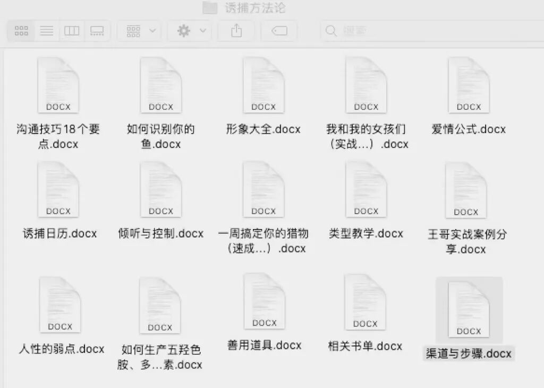Select the 爱情公式.docx file icon
544x388 pixels.
[469, 85]
